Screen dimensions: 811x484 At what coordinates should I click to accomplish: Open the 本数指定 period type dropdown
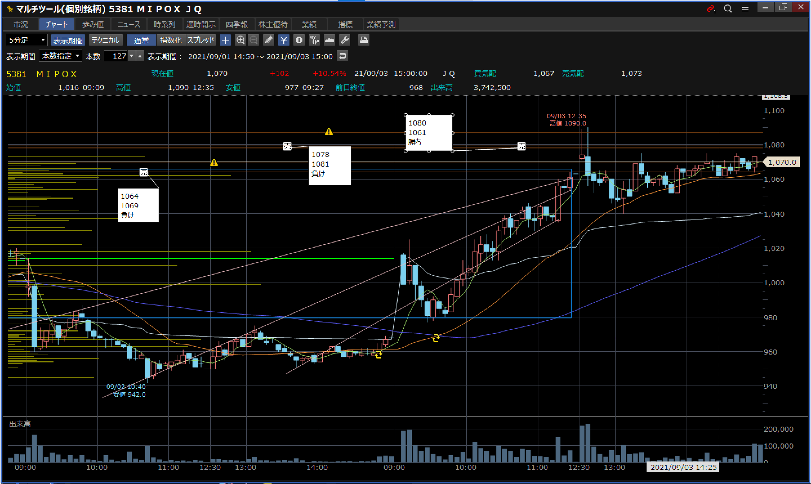60,56
